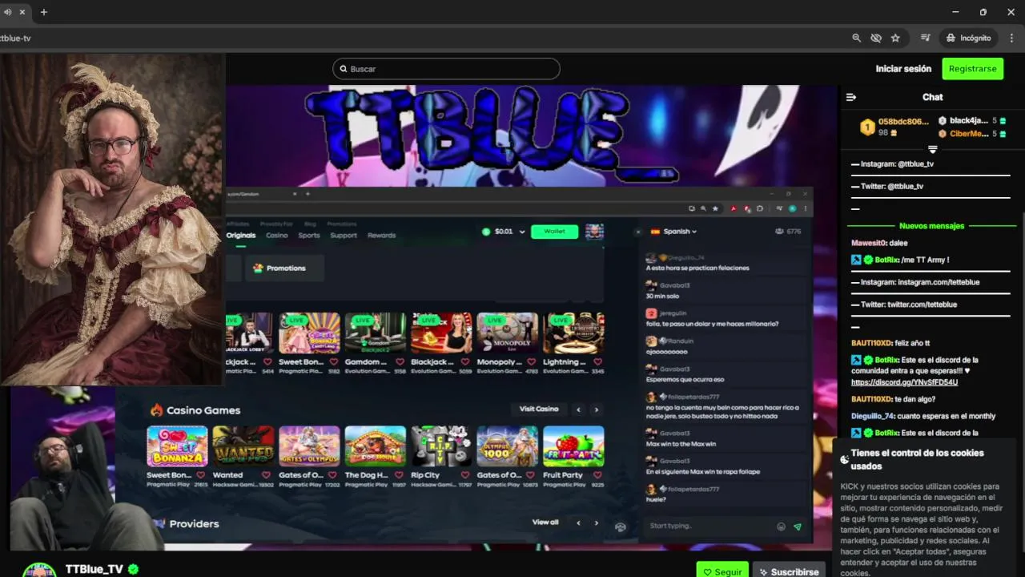Open a new browser tab with the plus icon

click(x=44, y=12)
